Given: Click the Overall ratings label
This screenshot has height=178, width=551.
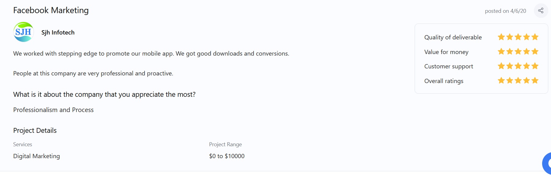Looking at the screenshot, I should [444, 81].
